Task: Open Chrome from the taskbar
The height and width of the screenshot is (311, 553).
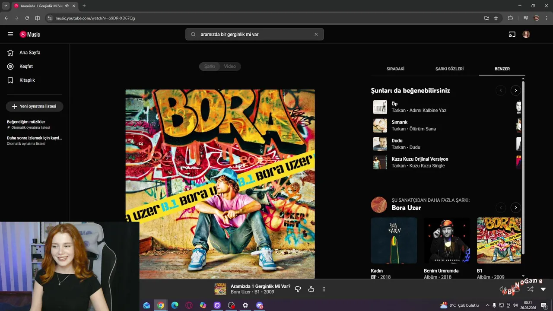Action: [161, 305]
